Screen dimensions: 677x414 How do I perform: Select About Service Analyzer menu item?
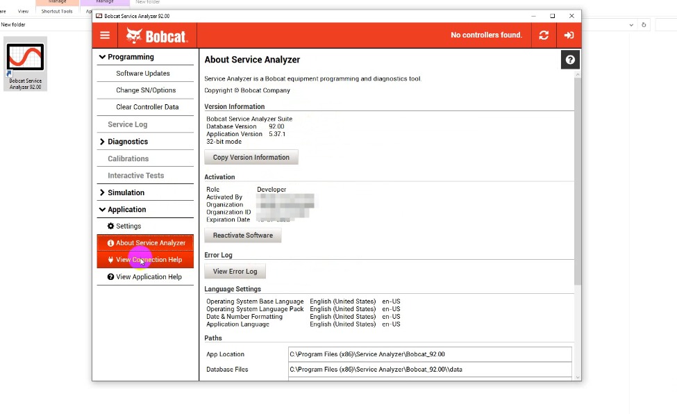click(145, 243)
